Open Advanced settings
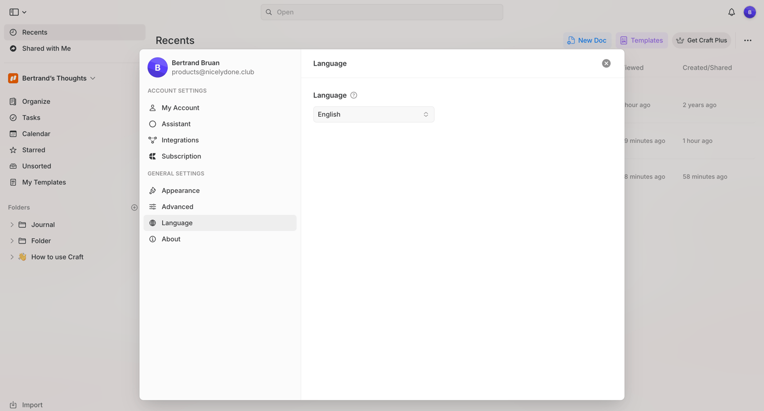This screenshot has height=411, width=764. tap(220, 207)
